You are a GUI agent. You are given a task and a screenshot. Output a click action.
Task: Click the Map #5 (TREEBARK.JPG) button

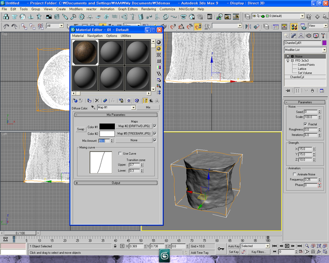(x=134, y=133)
